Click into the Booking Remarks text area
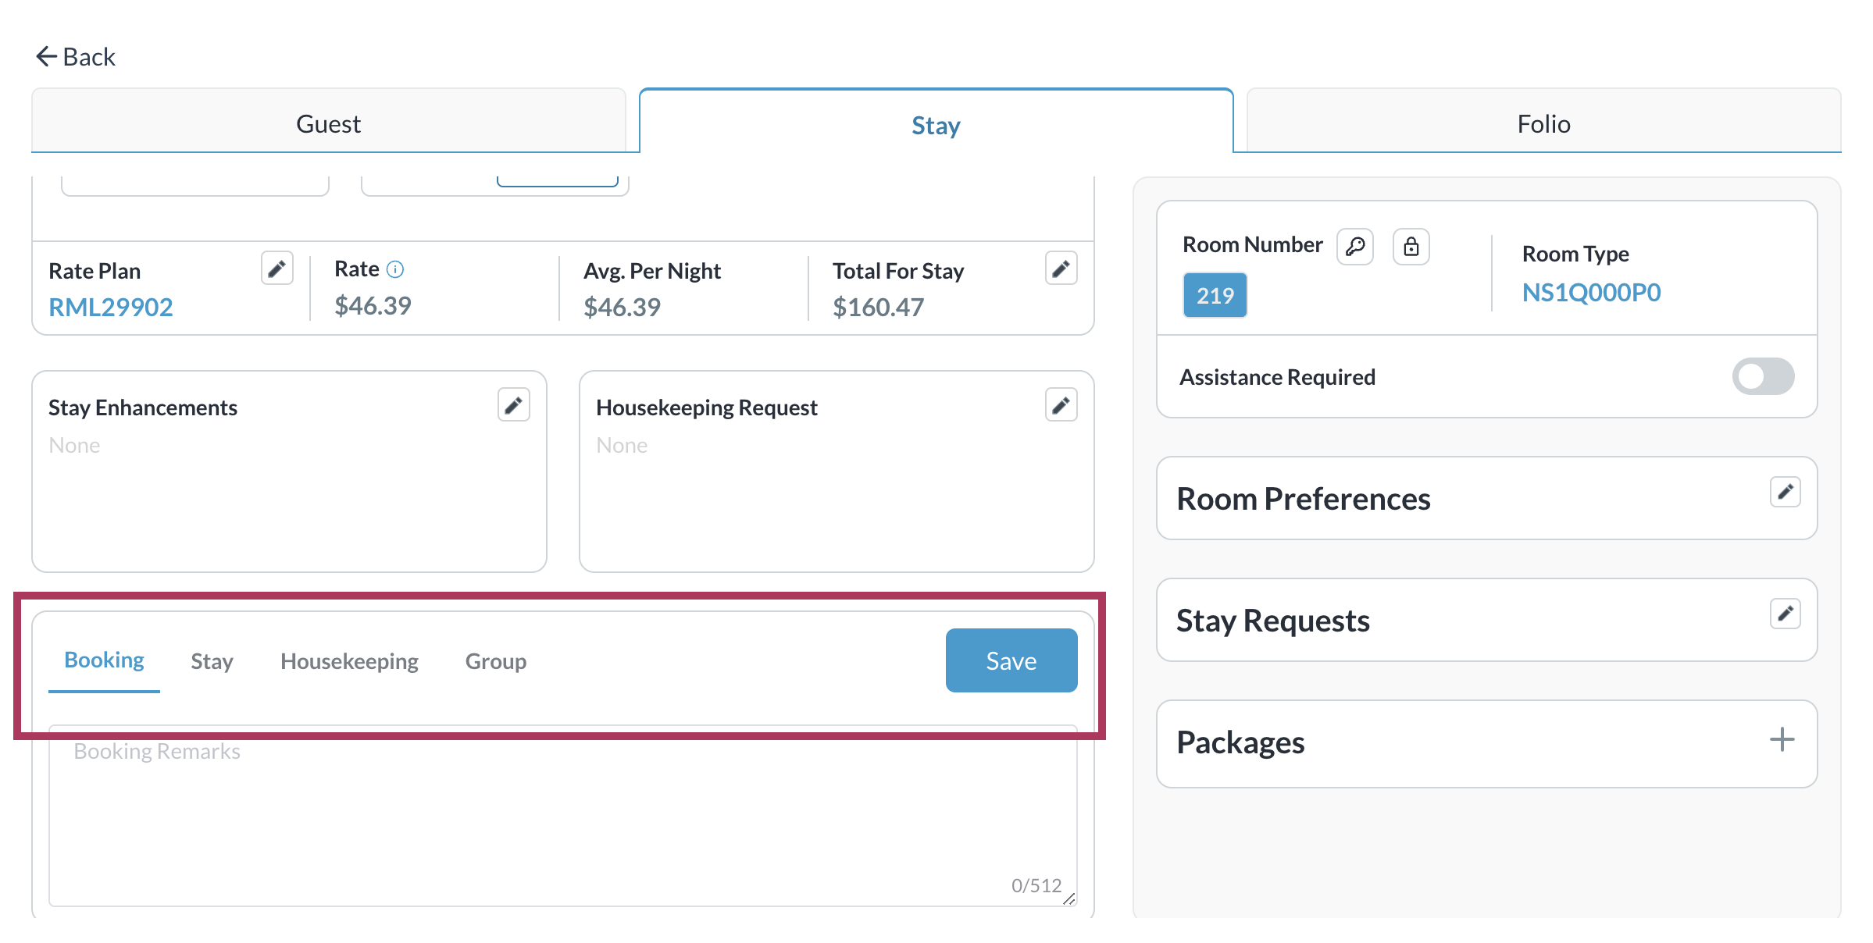This screenshot has width=1873, height=943. pyautogui.click(x=562, y=820)
